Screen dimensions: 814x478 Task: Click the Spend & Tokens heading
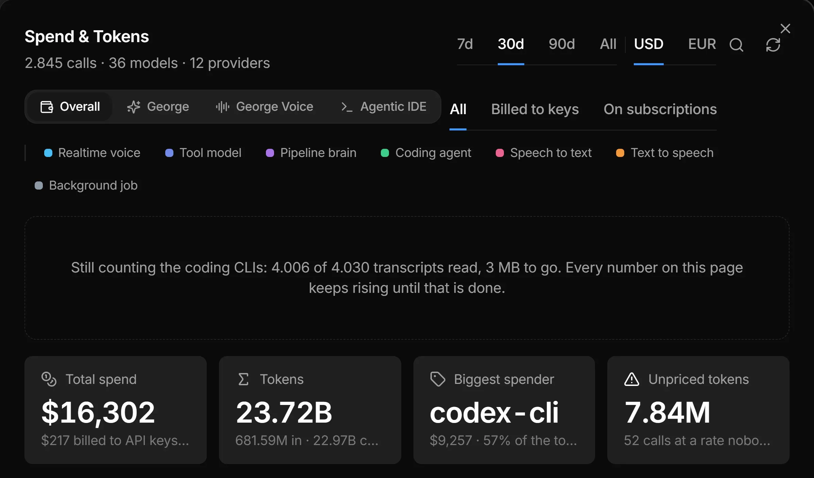87,36
